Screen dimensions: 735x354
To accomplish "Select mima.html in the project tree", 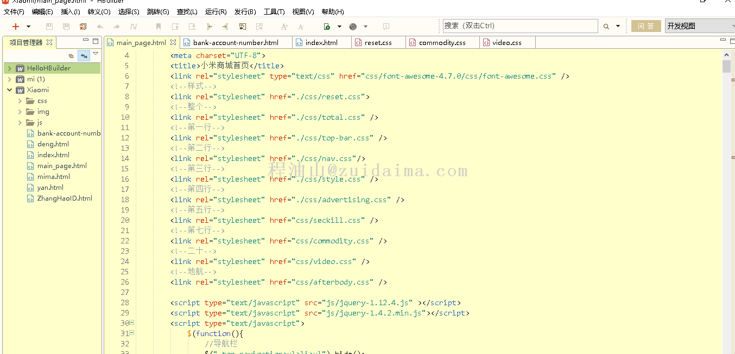I will click(x=53, y=177).
